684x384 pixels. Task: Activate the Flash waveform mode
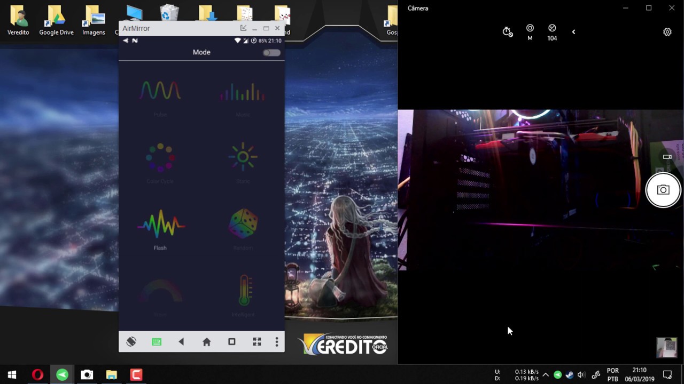[x=160, y=225]
